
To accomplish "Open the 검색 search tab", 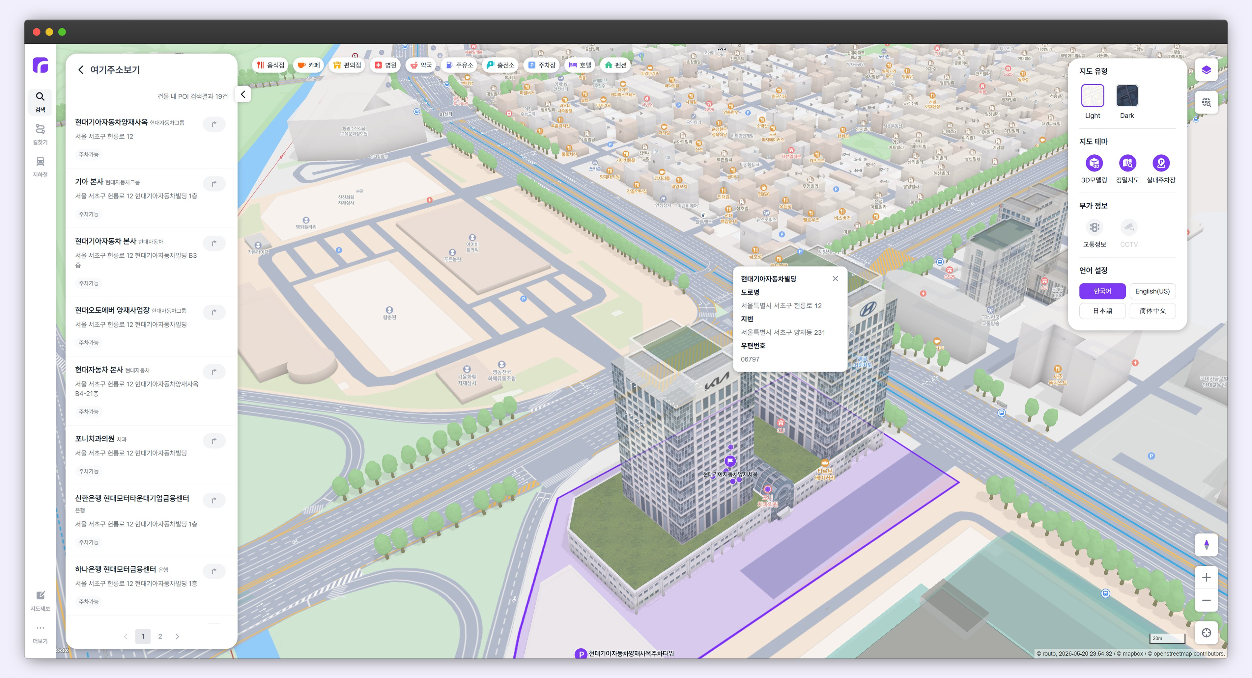I will 40,102.
